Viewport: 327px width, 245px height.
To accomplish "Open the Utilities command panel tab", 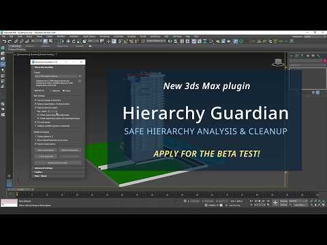I will tap(318, 56).
